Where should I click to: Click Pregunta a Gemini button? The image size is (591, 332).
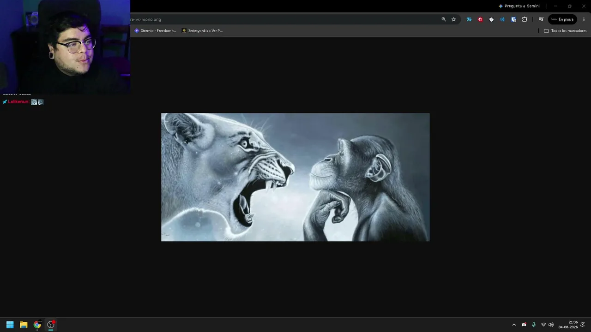519,6
